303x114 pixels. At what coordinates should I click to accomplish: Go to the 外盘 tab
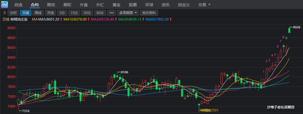(84, 4)
